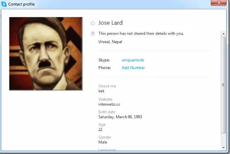This screenshot has height=154, width=230.
Task: Click the Age value 22
Action: coord(100,130)
